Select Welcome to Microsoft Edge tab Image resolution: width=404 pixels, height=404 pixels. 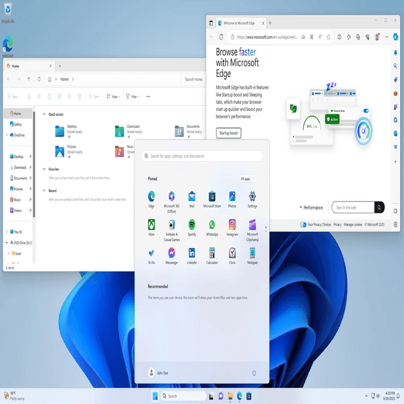[241, 23]
